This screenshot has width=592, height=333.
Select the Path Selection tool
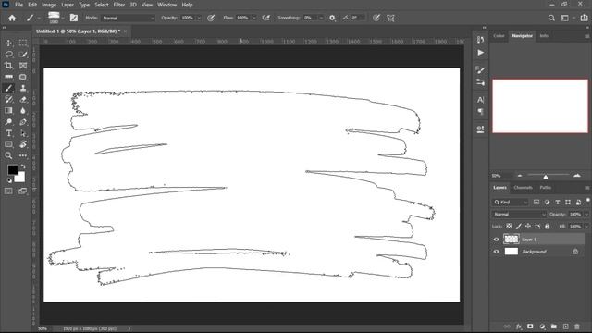tap(23, 133)
